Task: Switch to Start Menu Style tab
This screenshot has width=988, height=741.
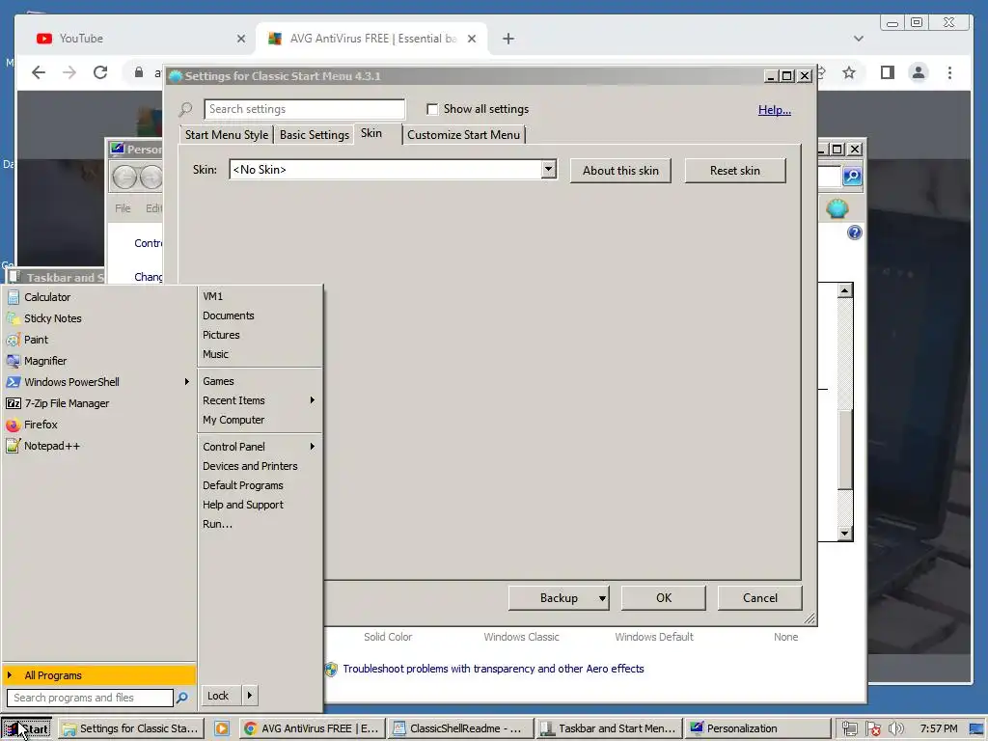Action: coord(226,135)
